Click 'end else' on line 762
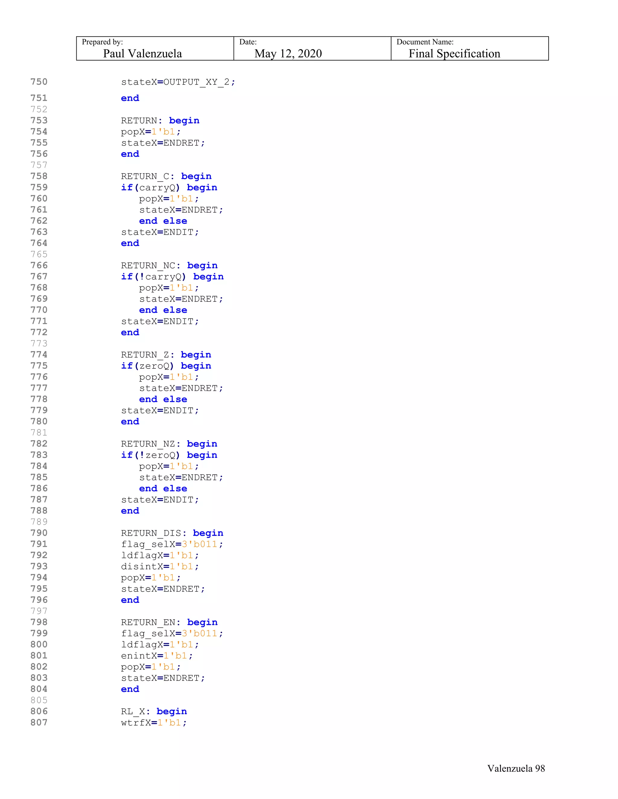The image size is (618, 799). tap(163, 221)
